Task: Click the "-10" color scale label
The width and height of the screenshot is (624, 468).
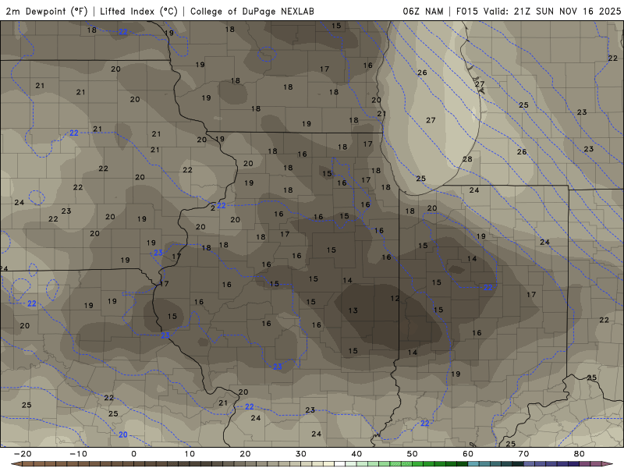Action: click(x=78, y=454)
